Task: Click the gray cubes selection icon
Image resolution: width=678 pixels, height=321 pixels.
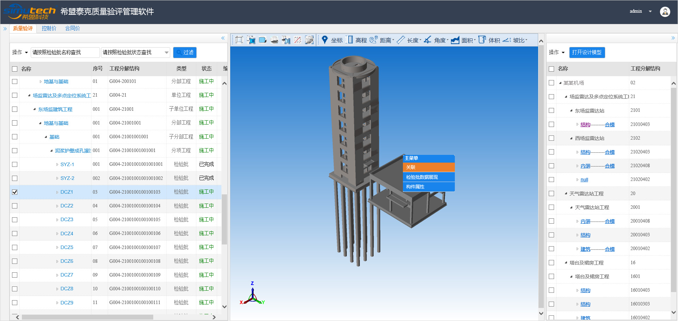Action: coord(309,40)
